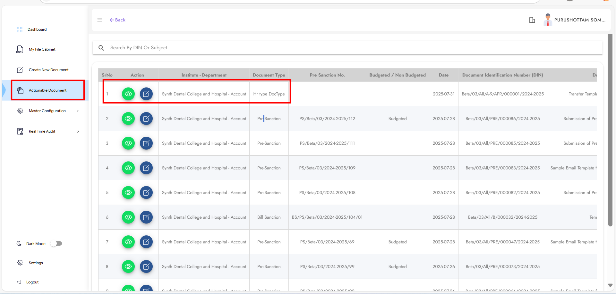Select Create New Document
616x294 pixels.
48,69
